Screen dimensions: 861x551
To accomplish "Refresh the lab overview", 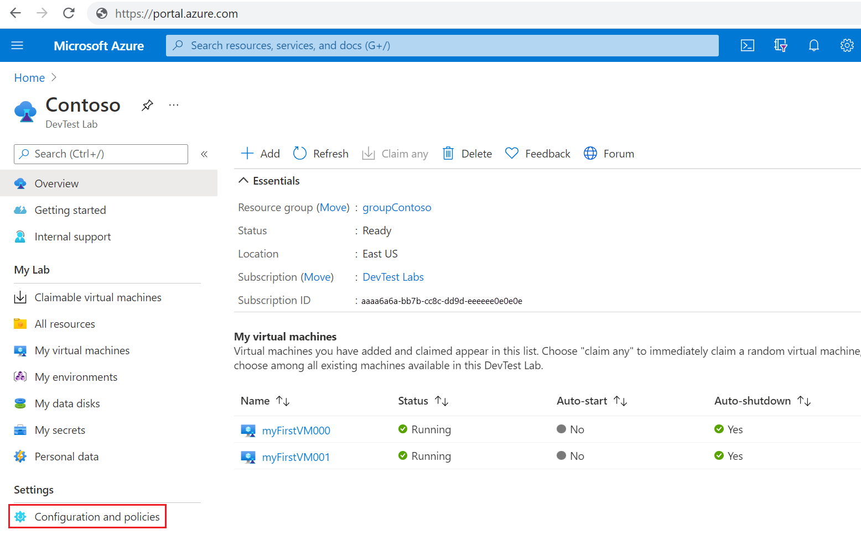I will click(321, 154).
